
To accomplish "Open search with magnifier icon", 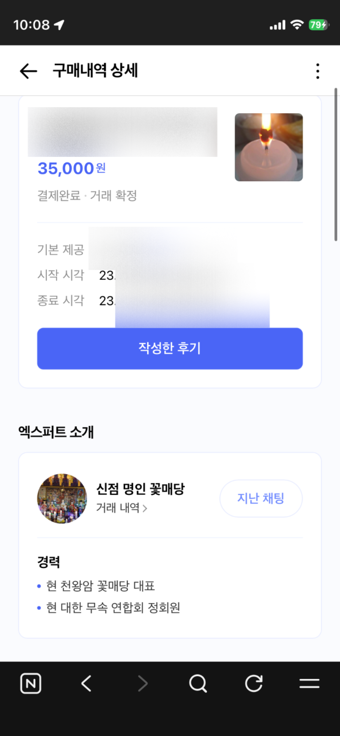I will [198, 683].
